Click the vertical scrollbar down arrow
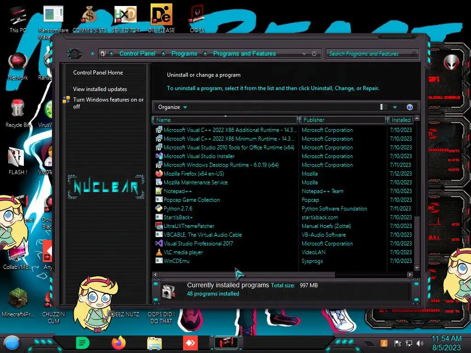 417,268
